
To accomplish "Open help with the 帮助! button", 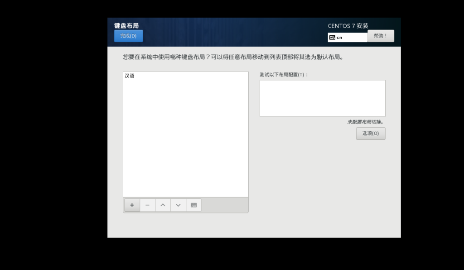I will click(x=381, y=36).
